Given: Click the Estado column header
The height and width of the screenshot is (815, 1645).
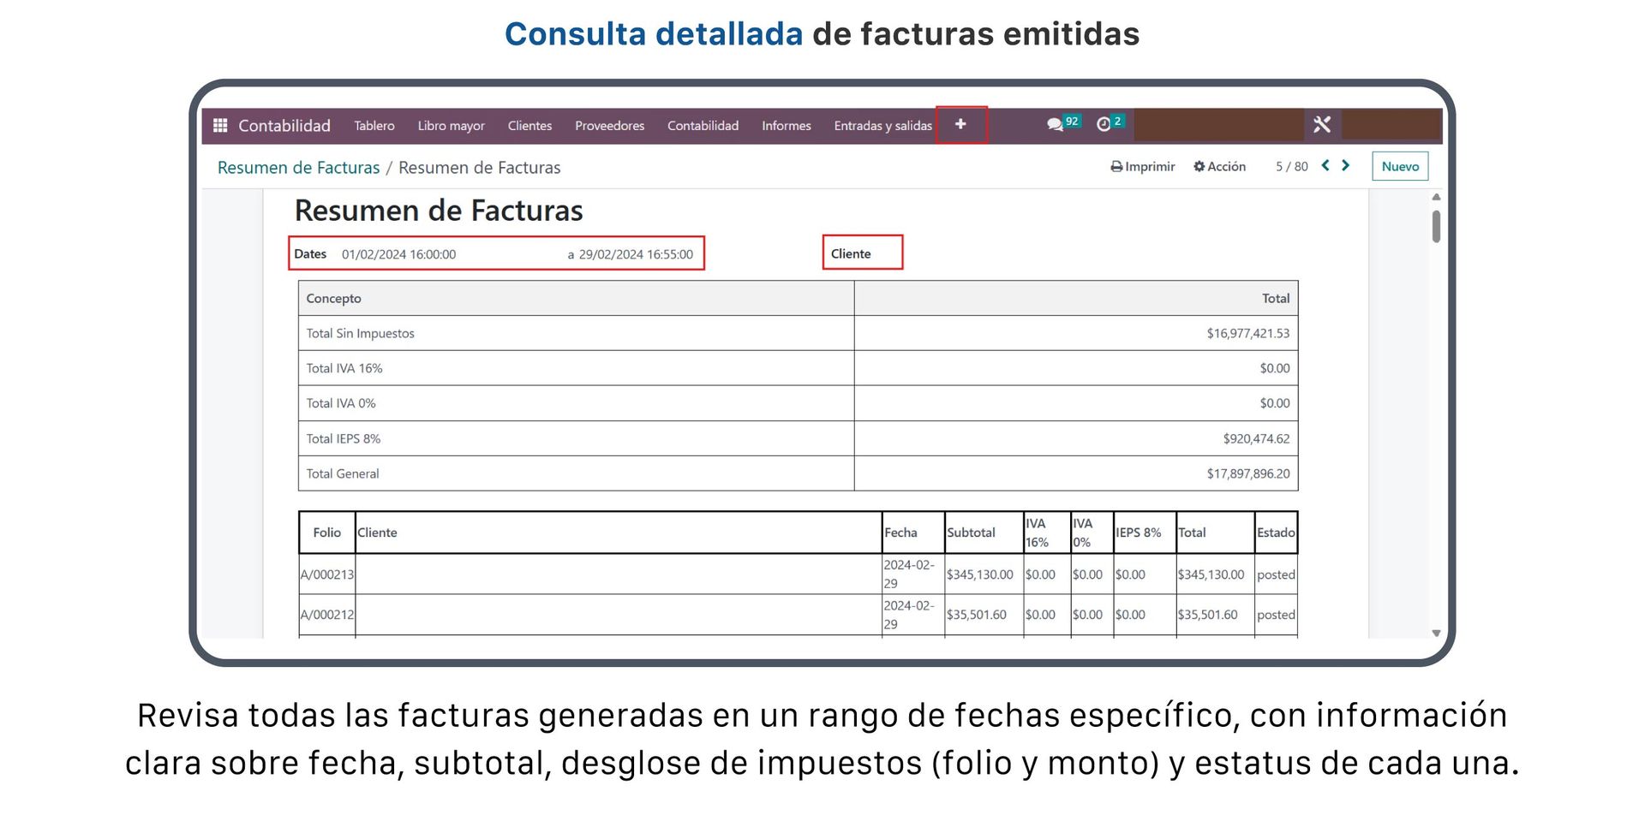Looking at the screenshot, I should [1276, 532].
